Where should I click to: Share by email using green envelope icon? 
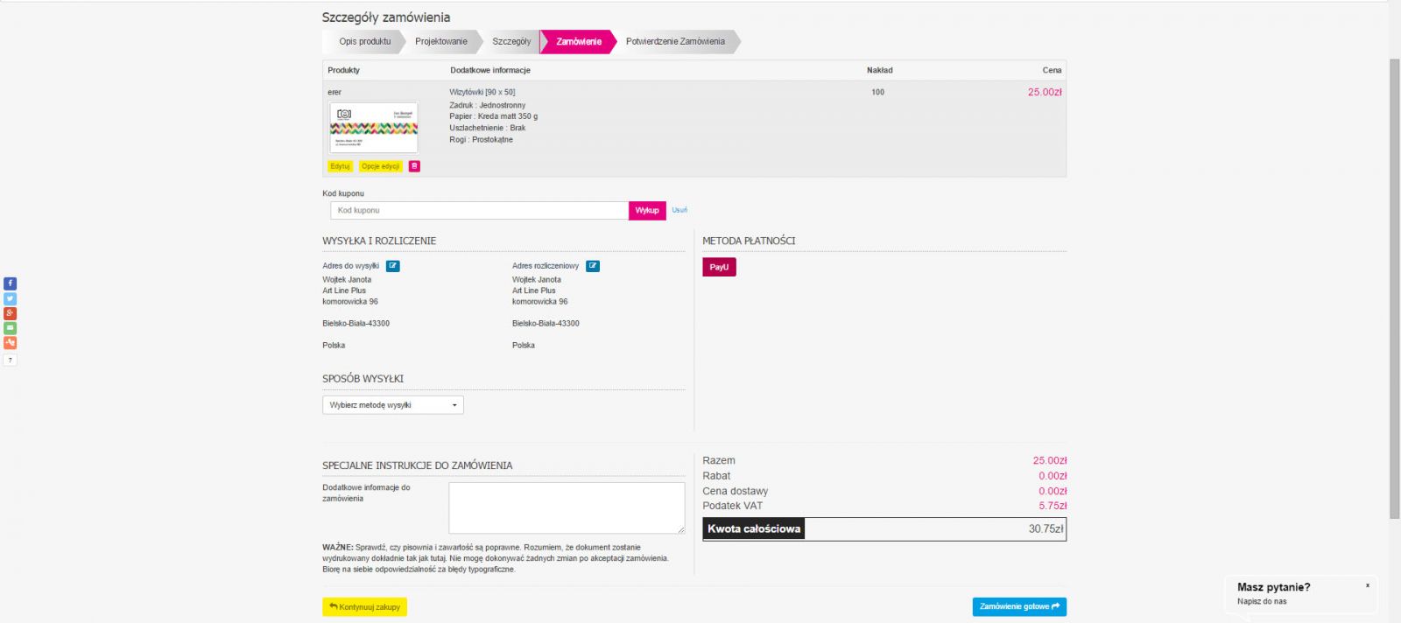coord(10,328)
